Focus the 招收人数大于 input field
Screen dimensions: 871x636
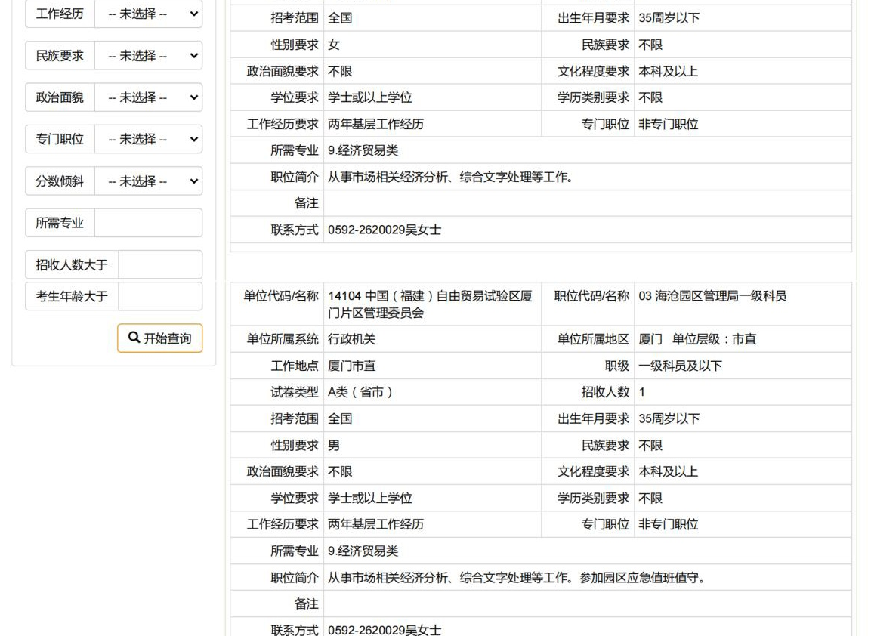160,264
